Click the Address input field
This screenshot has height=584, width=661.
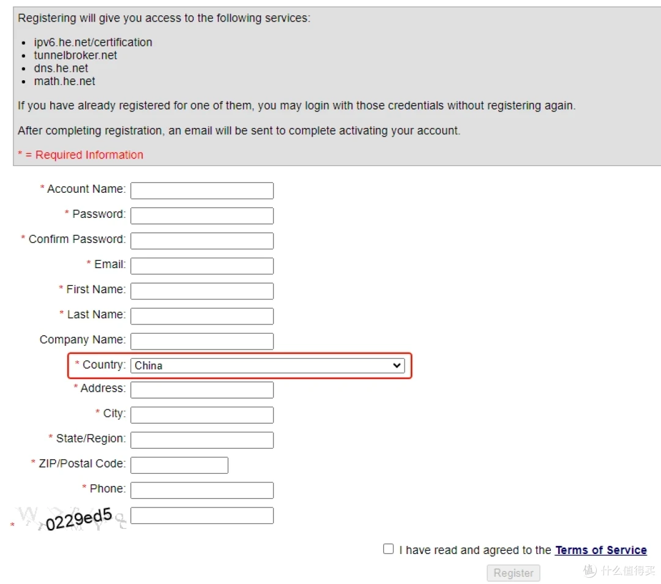(202, 389)
